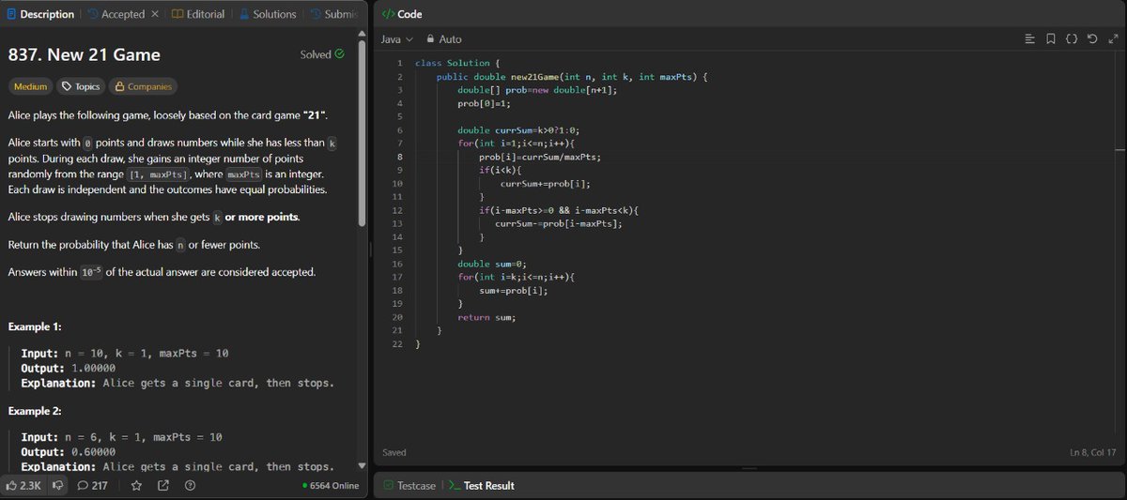Open the Companies tag

[143, 86]
